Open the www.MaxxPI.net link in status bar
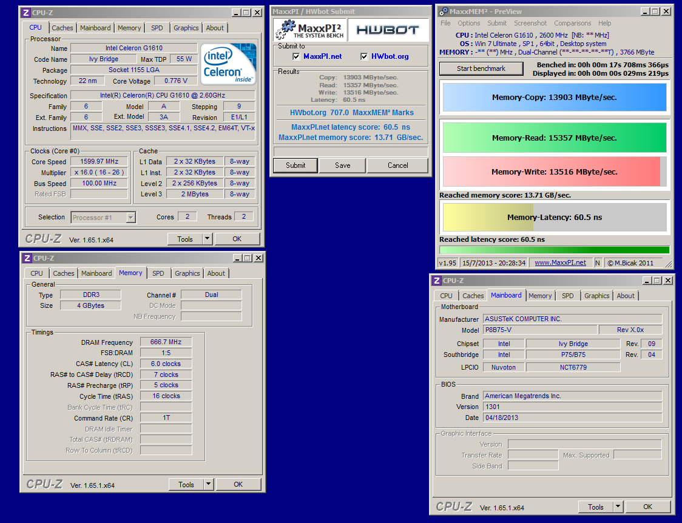The width and height of the screenshot is (682, 523). (560, 263)
